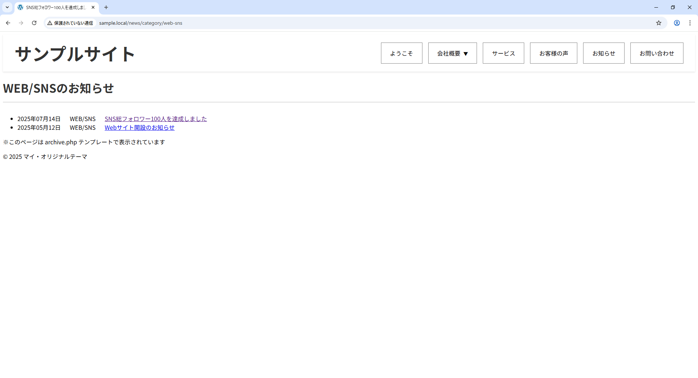The width and height of the screenshot is (698, 378).
Task: Open the お知らせ menu item
Action: pyautogui.click(x=603, y=53)
